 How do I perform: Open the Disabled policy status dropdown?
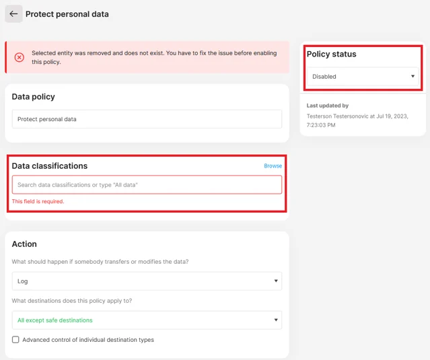pos(362,77)
